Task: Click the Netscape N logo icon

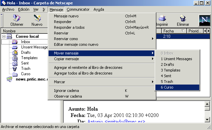Action: coord(204,20)
